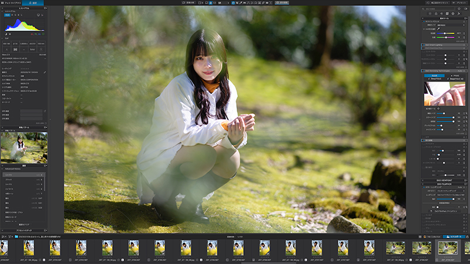Viewport: 470px width, 264px height.
Task: Switch to the 設定 tab
Action: click(33, 3)
